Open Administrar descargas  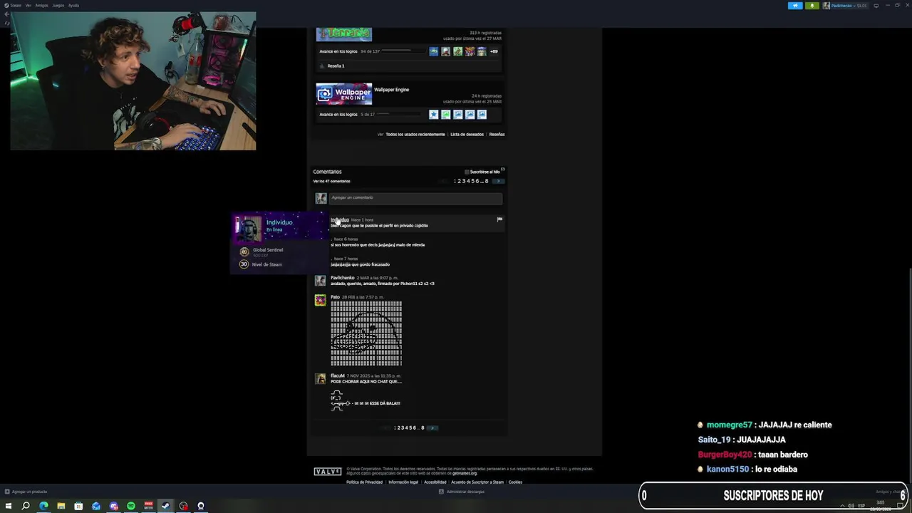point(462,492)
